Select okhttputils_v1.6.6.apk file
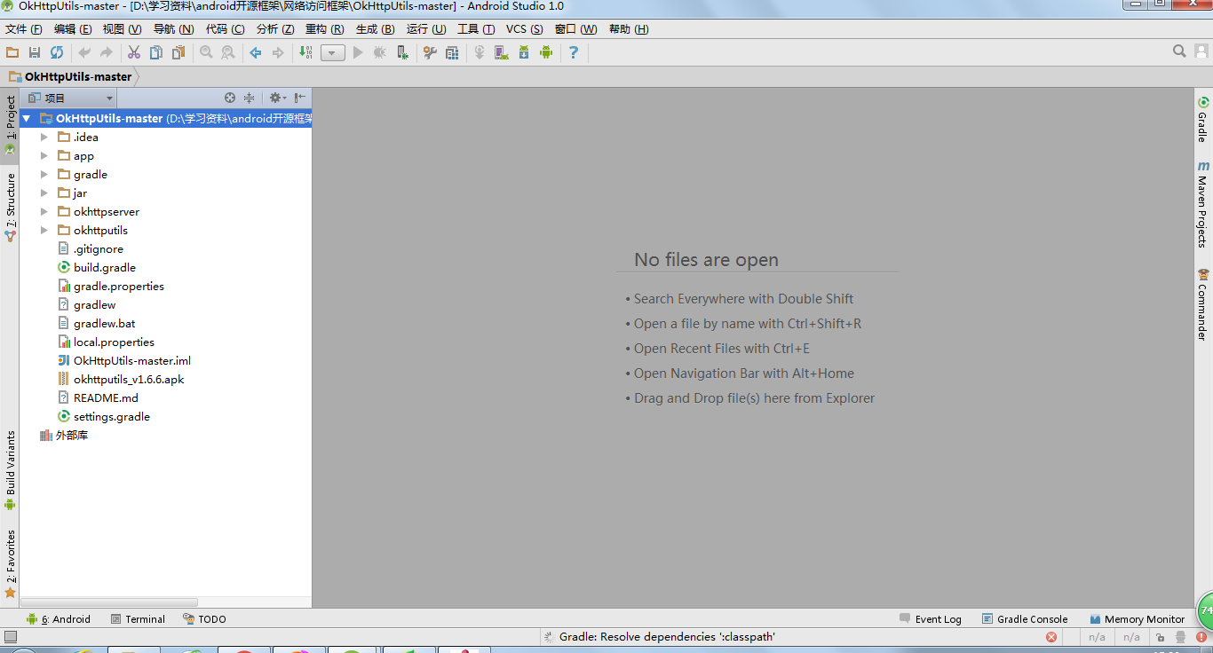 pos(129,379)
